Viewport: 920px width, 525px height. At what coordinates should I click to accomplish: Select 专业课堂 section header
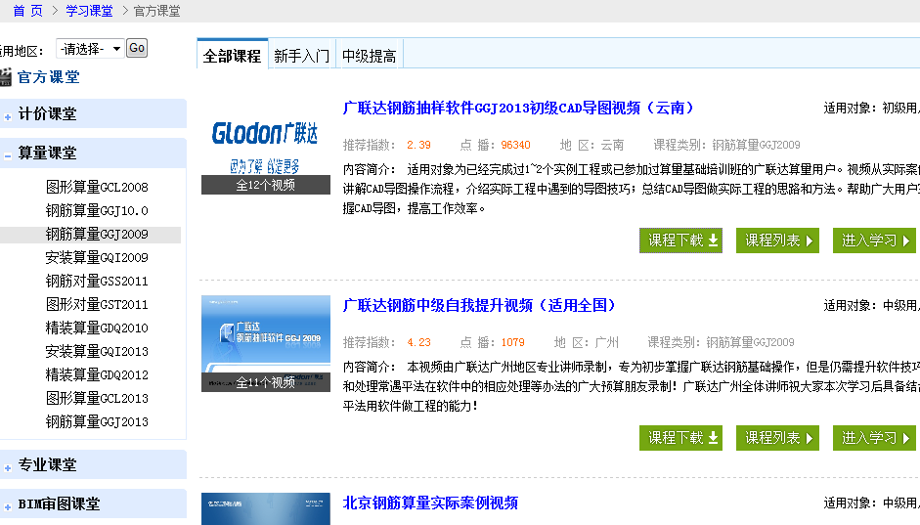click(x=93, y=464)
